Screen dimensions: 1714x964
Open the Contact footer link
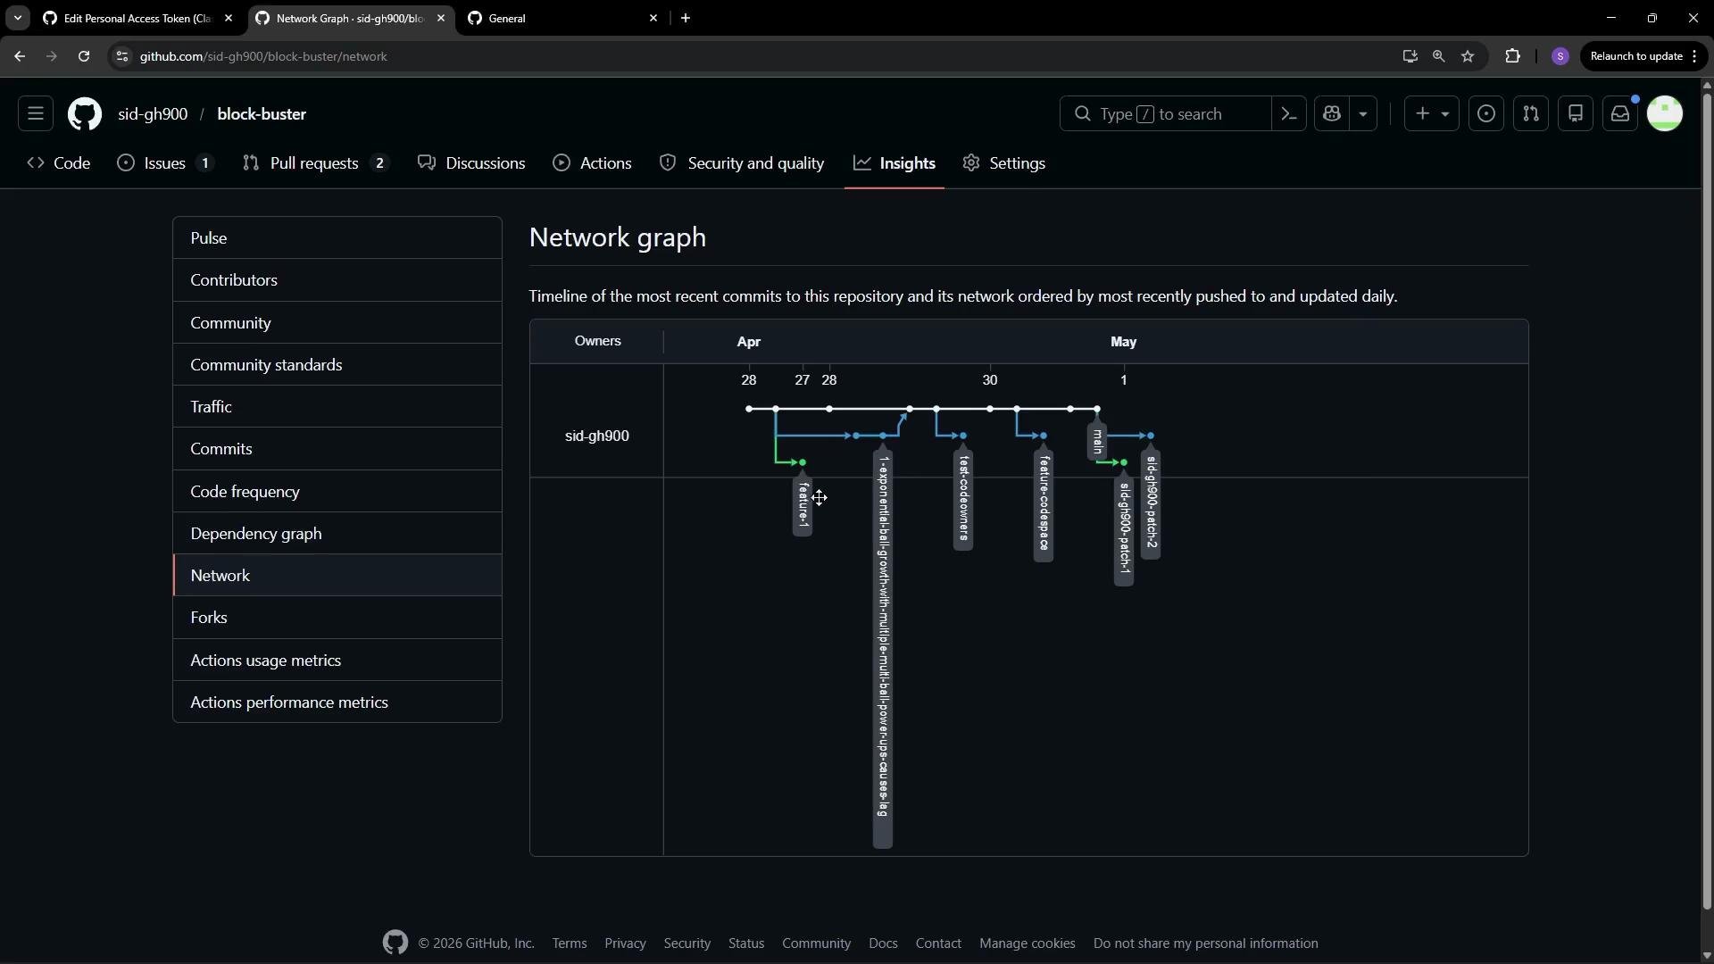[938, 943]
